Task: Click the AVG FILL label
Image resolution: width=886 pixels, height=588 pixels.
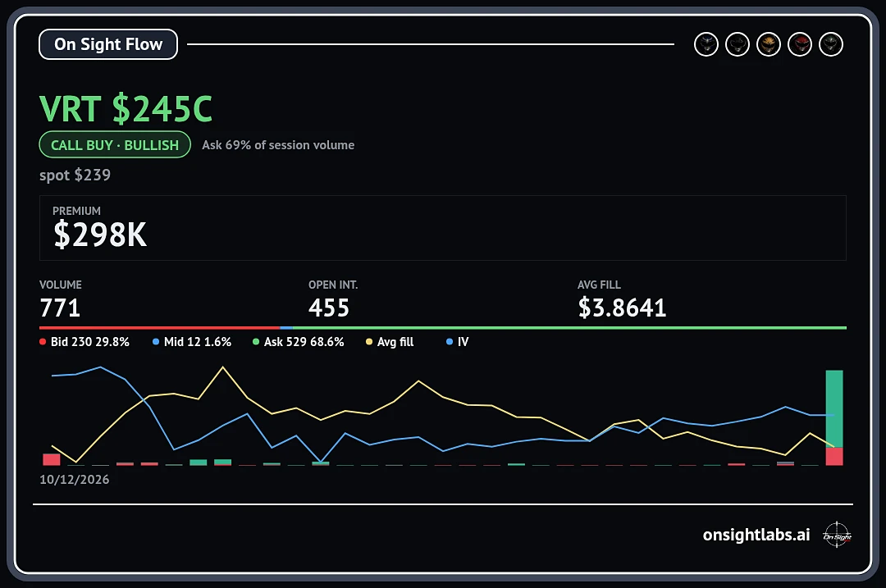Action: [x=599, y=285]
